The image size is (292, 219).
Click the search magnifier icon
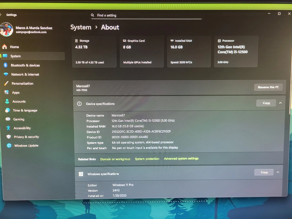(92, 15)
